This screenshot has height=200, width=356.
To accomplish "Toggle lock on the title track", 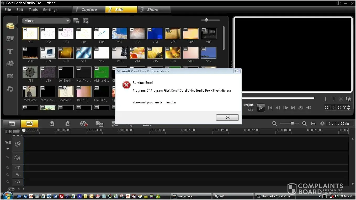I will click(x=8, y=168).
